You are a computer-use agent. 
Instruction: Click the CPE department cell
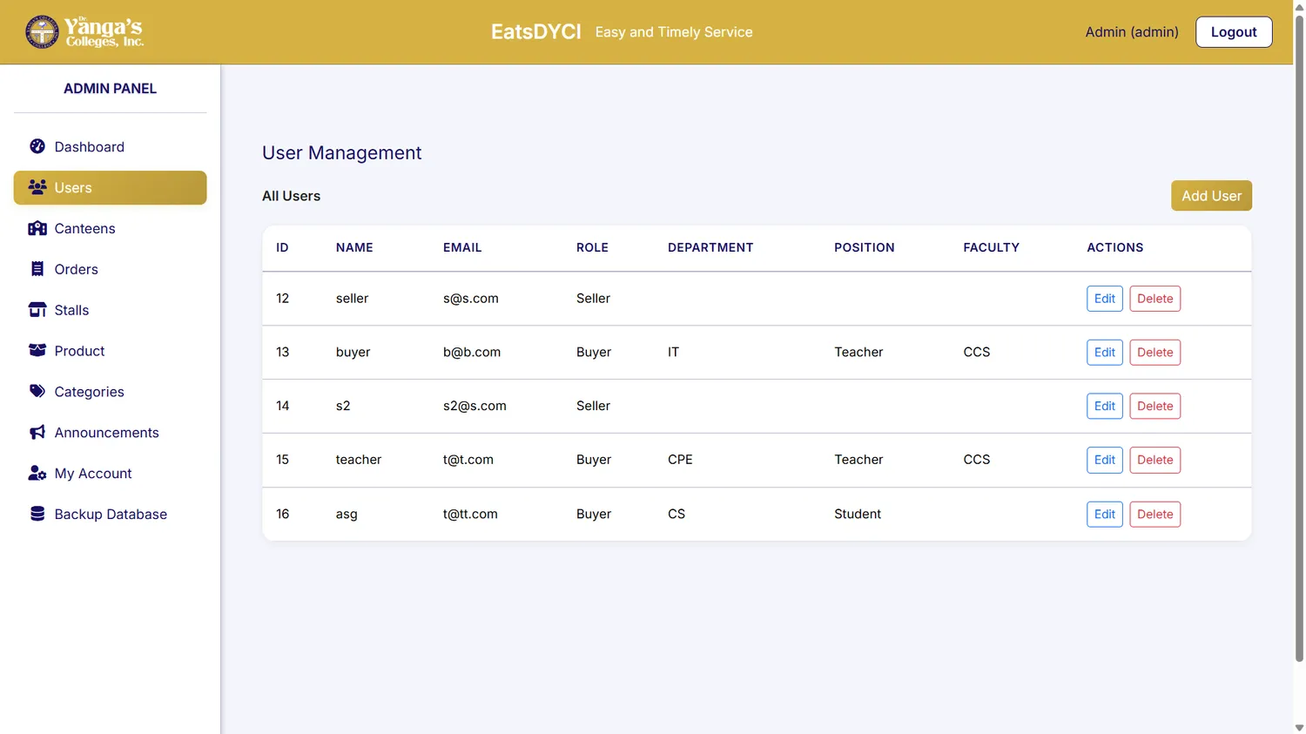[x=680, y=460]
